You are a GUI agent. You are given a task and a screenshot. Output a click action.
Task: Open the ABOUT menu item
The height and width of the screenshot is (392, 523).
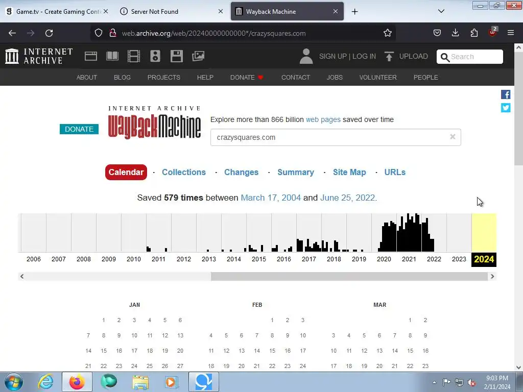87,78
